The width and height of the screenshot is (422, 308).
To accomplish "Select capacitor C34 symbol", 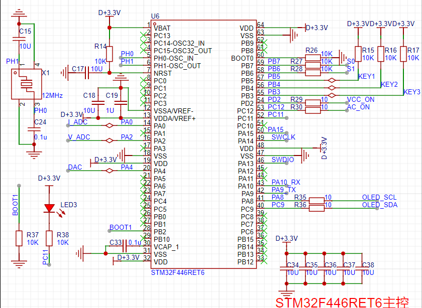I will coord(286,268).
